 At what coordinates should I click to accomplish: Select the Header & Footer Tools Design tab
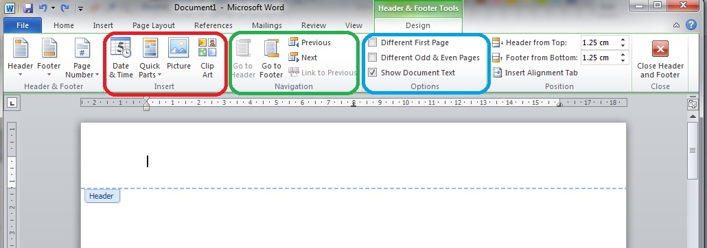click(418, 25)
